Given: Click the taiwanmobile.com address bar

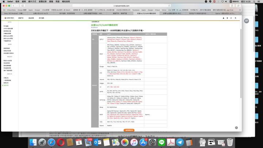Looking at the screenshot, I should click(122, 6).
